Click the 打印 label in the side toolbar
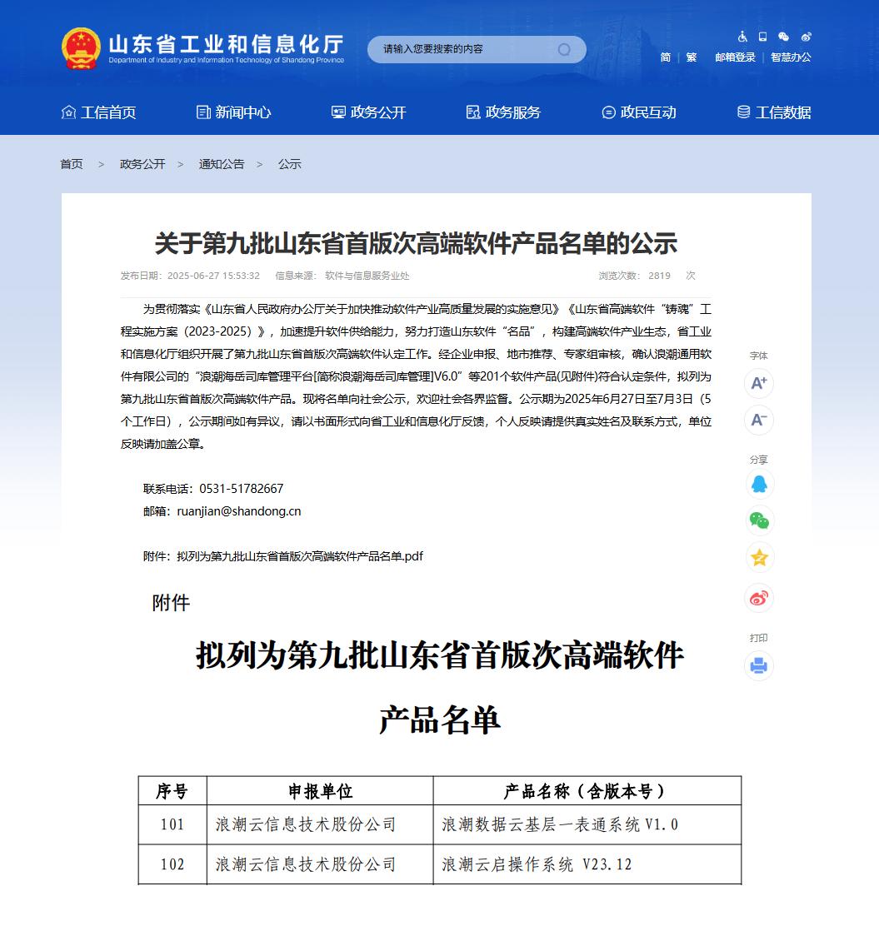879x931 pixels. click(758, 638)
